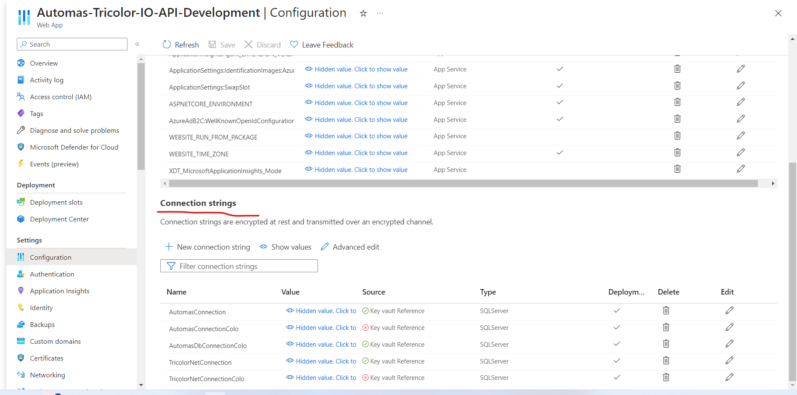
Task: Open the ellipsis more-options menu
Action: 380,13
